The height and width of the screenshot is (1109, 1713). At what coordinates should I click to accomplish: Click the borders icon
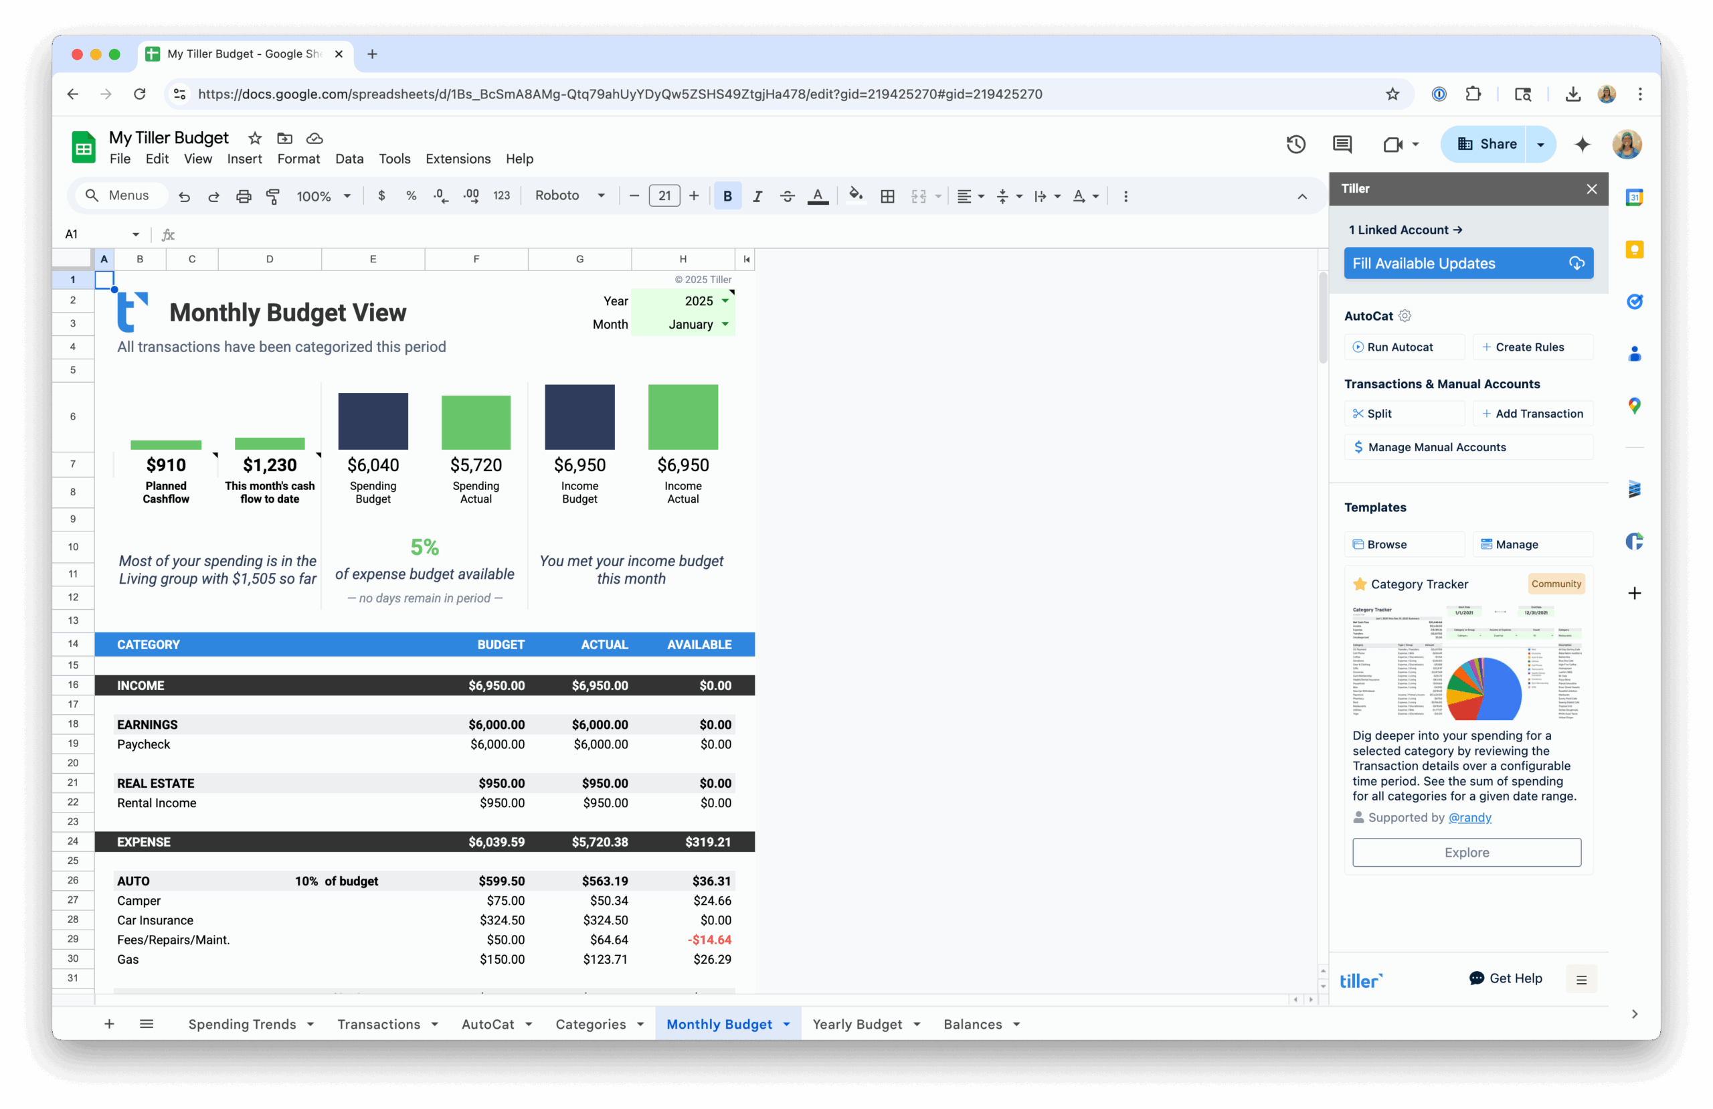(887, 195)
